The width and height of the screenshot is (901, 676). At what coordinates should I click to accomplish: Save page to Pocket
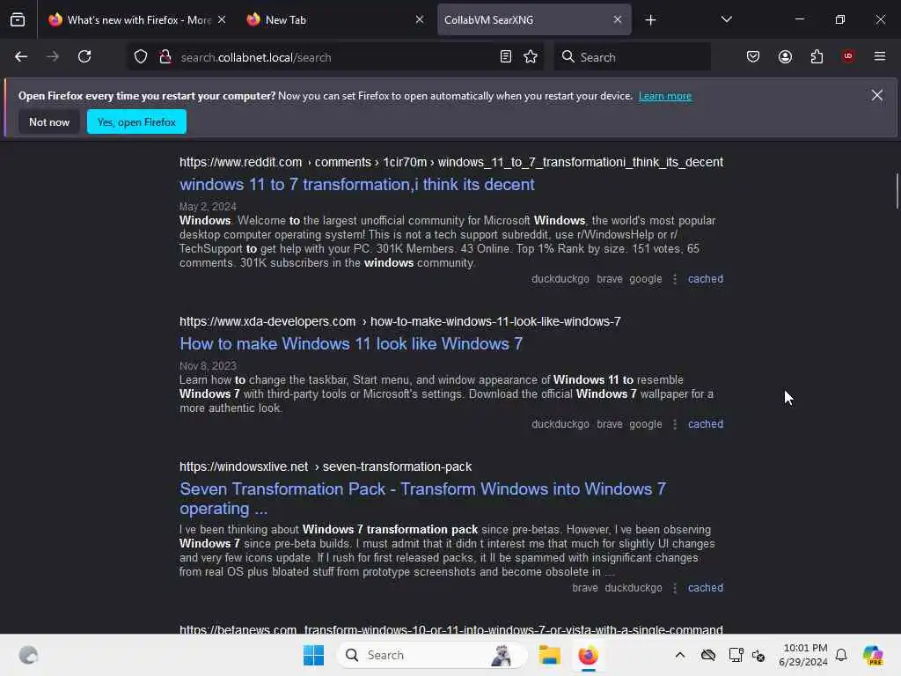[753, 56]
